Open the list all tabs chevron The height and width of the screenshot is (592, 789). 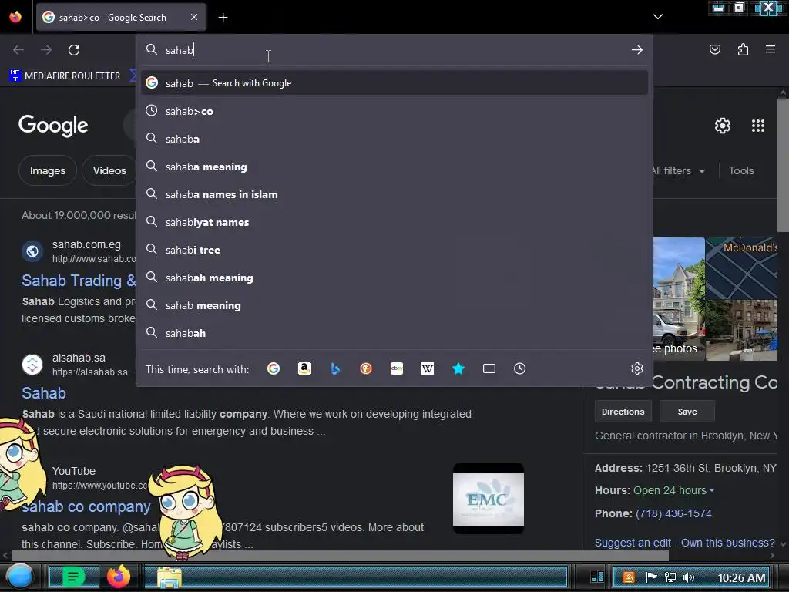[x=658, y=17]
